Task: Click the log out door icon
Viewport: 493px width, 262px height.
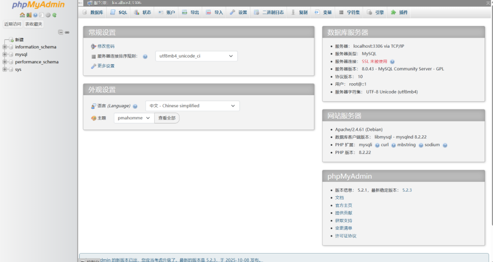Action: point(29,15)
